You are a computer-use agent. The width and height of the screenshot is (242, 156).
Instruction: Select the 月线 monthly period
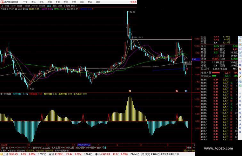[x=60, y=6]
